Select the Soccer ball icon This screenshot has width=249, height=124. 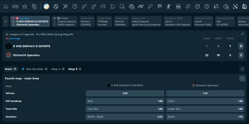point(56,6)
